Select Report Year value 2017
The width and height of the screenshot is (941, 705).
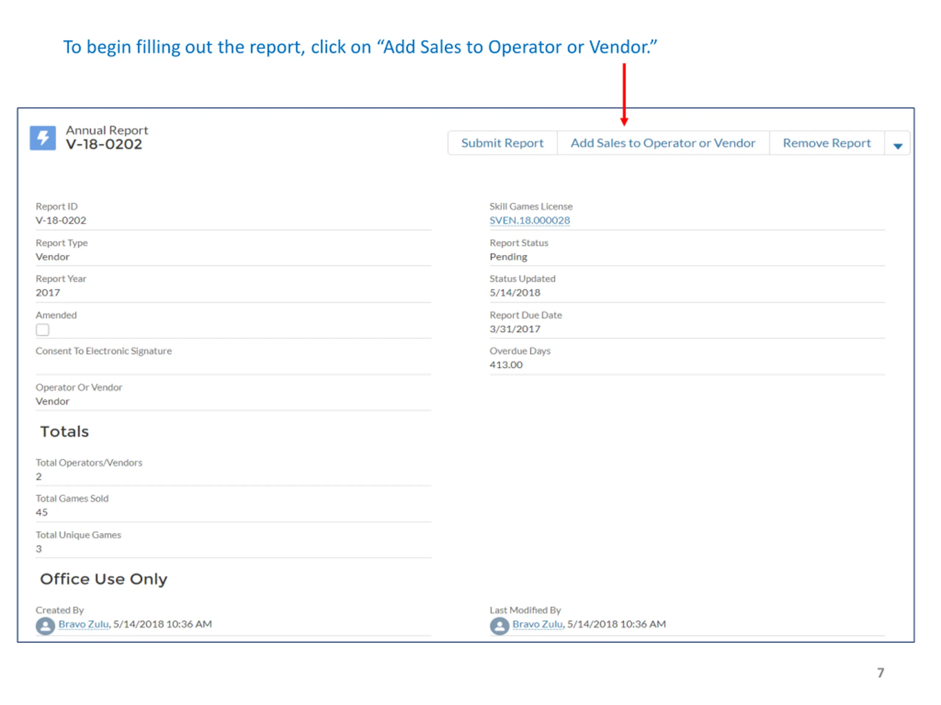tap(48, 292)
